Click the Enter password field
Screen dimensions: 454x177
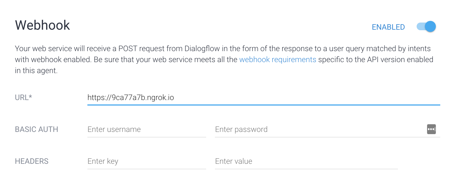320,129
